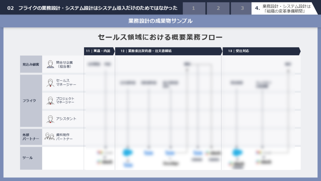Click the 11 | 稟議・内諾 phase header
The image size is (321, 181).
tap(99, 51)
